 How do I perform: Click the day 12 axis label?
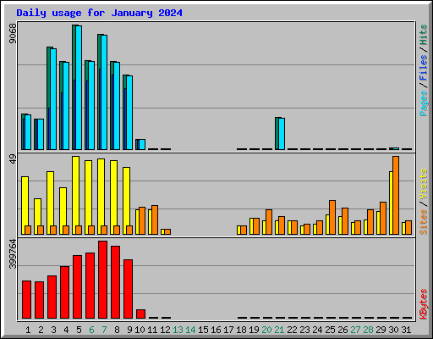[165, 330]
